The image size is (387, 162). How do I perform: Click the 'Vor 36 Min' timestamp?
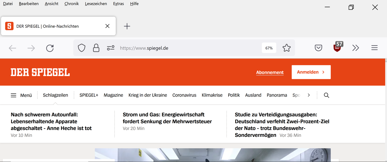click(290, 135)
